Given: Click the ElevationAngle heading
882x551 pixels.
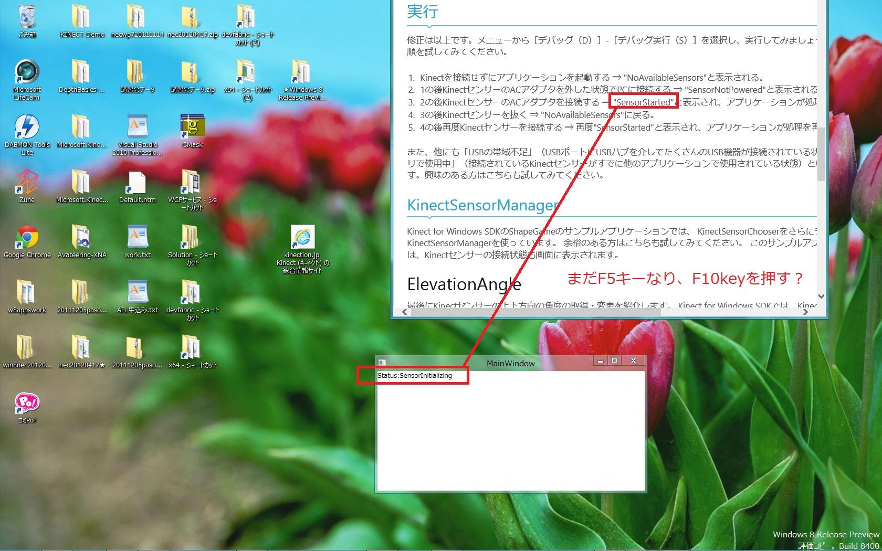Looking at the screenshot, I should 464,284.
